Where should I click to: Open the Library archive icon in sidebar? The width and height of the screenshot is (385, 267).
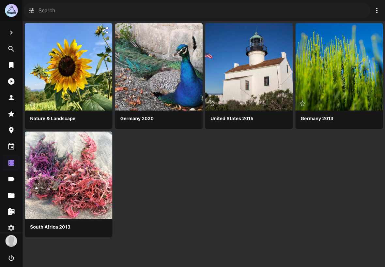click(11, 212)
